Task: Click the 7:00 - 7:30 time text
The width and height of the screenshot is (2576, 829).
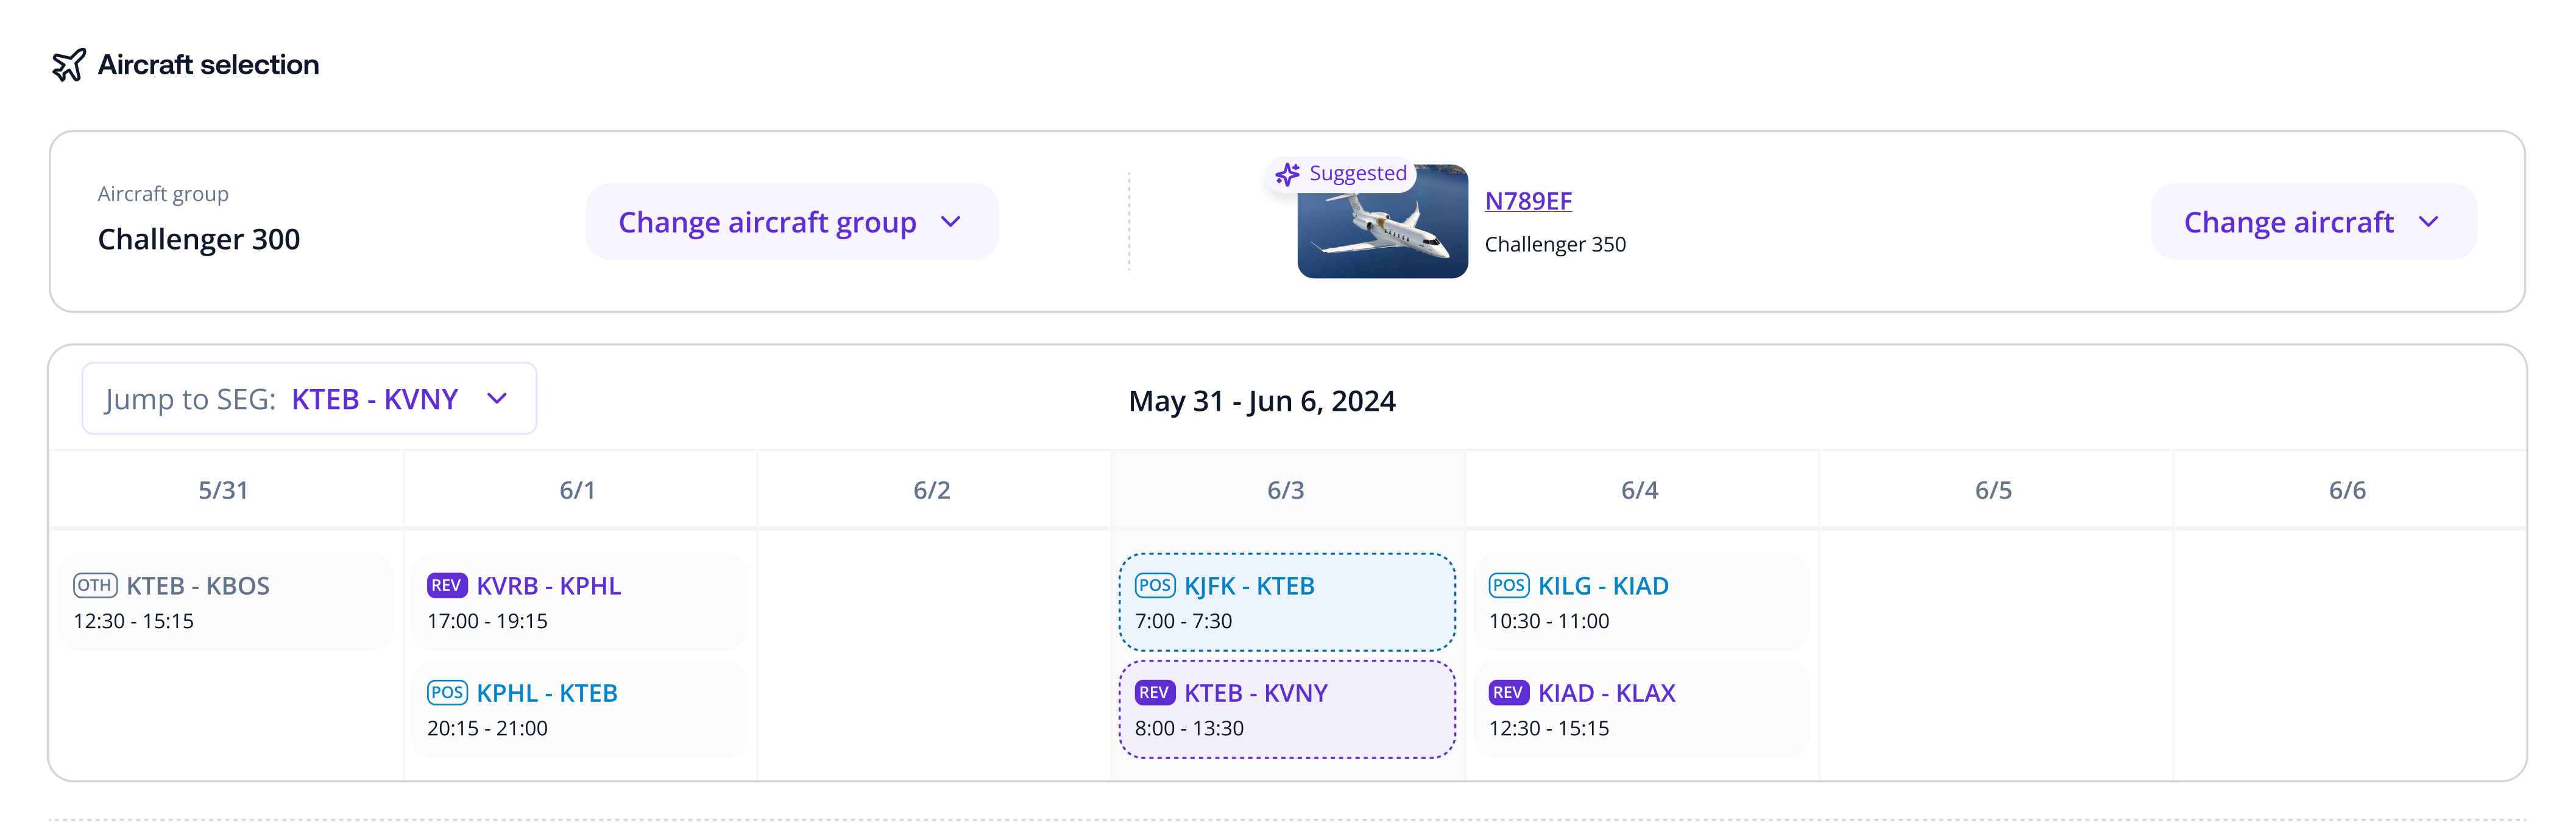Action: tap(1183, 621)
